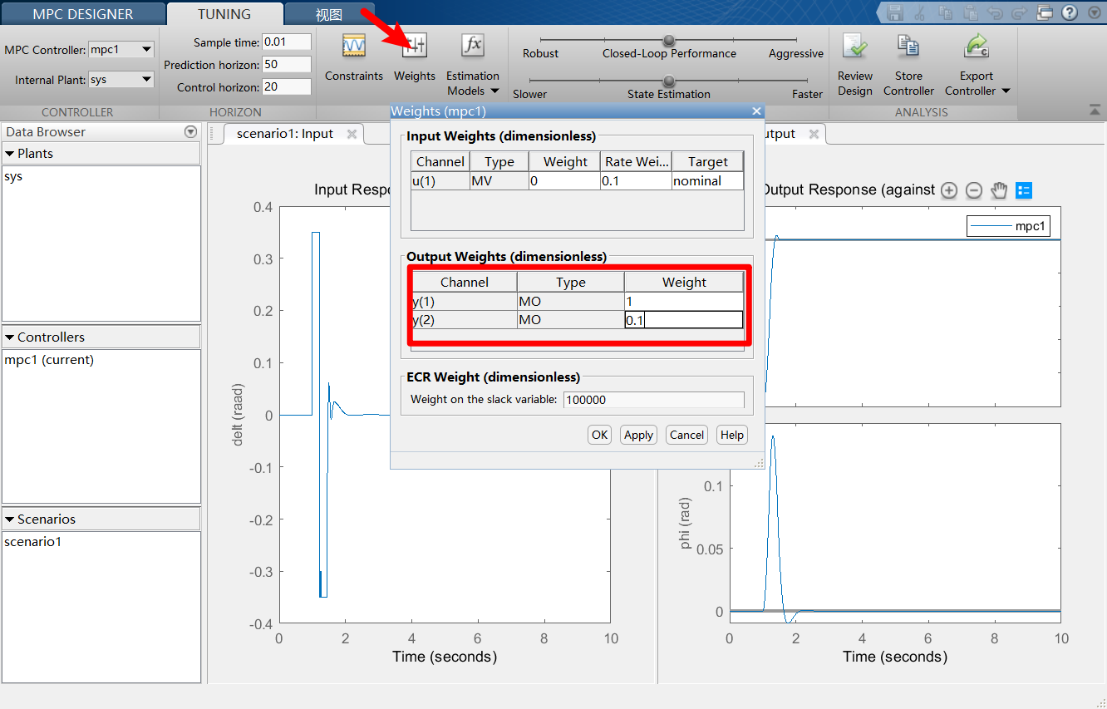Select the scenario1: Input document tab
Image resolution: width=1107 pixels, height=709 pixels.
click(285, 134)
